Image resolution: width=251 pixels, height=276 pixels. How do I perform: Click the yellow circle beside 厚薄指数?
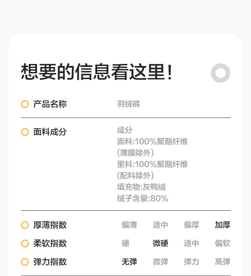pyautogui.click(x=25, y=225)
